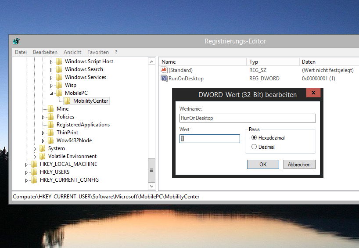Image resolution: width=359 pixels, height=248 pixels.
Task: Expand the Wow6432Node key
Action: coord(43,141)
